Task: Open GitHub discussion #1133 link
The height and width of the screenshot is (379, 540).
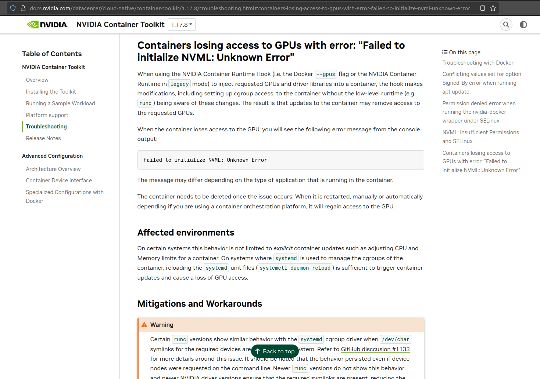Action: tap(375, 349)
